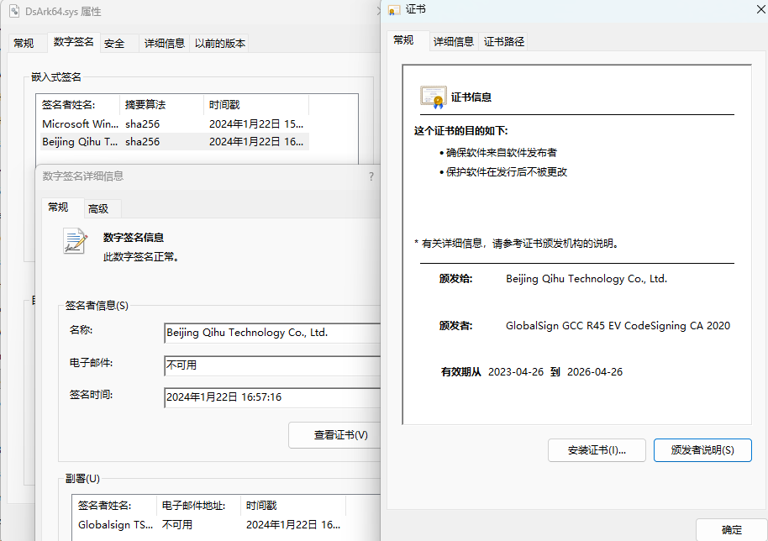Viewport: 768px width, 541px height.
Task: Click the 颁发者说明(S) button
Action: (702, 450)
